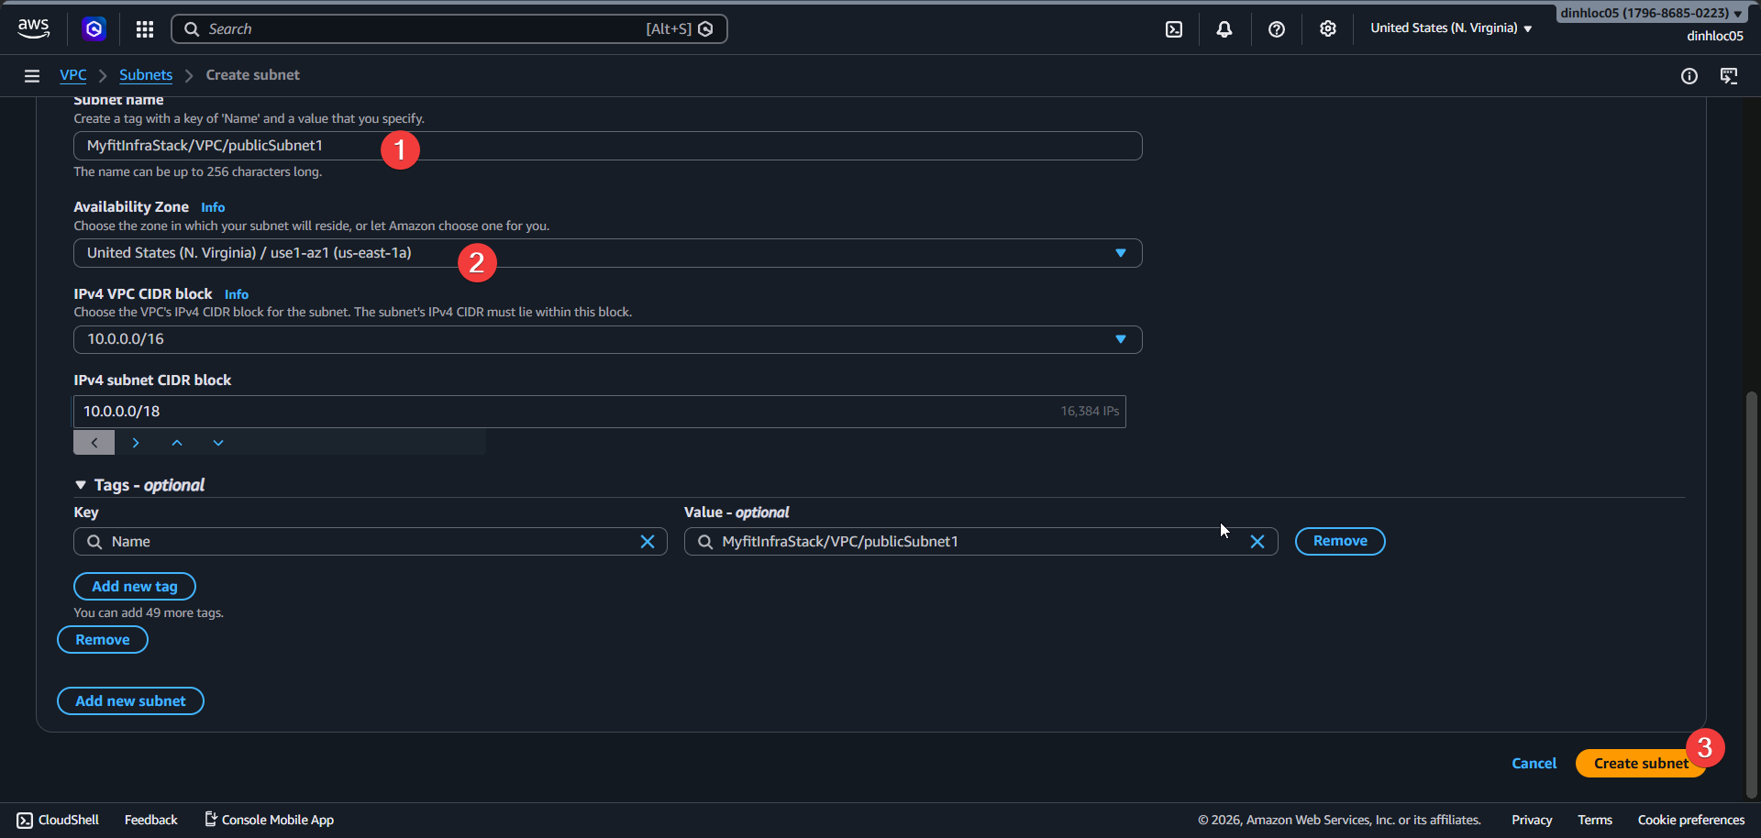1761x838 pixels.
Task: Clear the Name tag key using the X
Action: (648, 541)
